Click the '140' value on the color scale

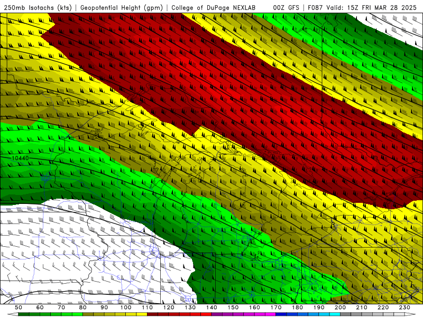coord(212,307)
